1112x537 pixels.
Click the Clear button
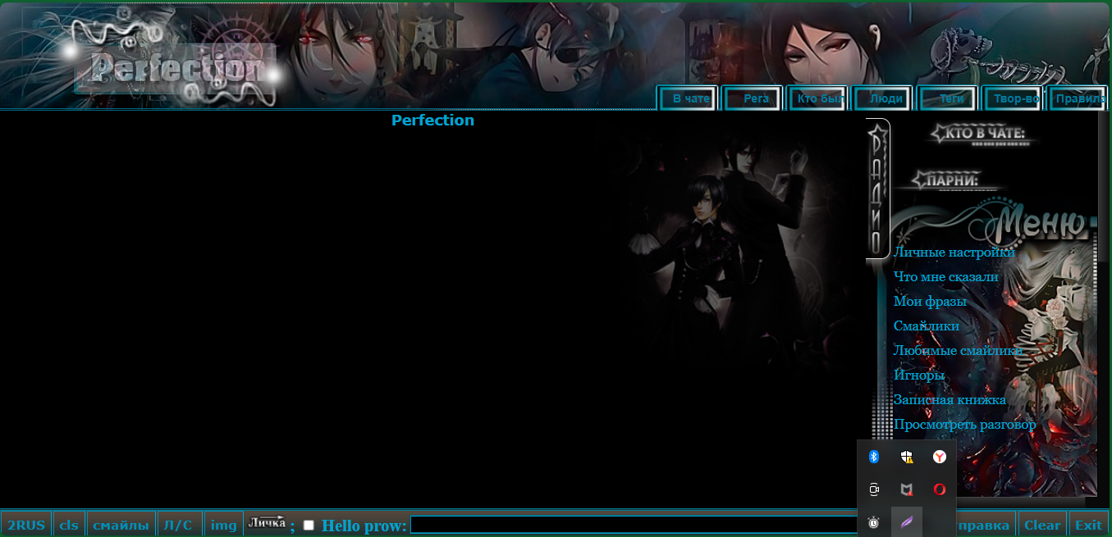tap(1042, 525)
